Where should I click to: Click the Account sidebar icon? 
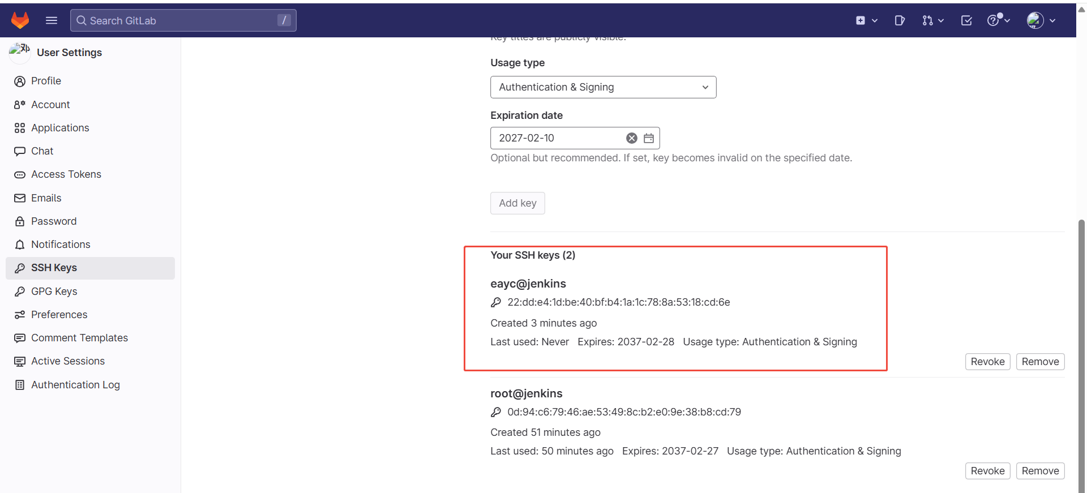[20, 105]
